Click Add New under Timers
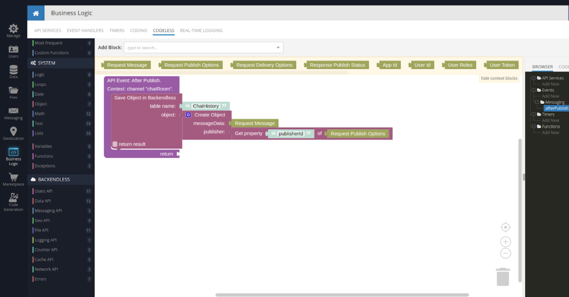The height and width of the screenshot is (297, 569). [x=551, y=120]
